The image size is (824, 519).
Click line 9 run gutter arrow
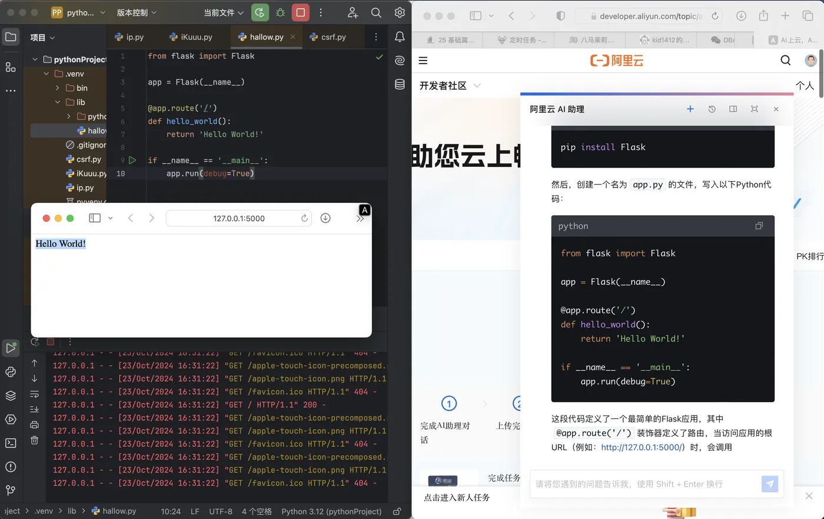pos(132,160)
